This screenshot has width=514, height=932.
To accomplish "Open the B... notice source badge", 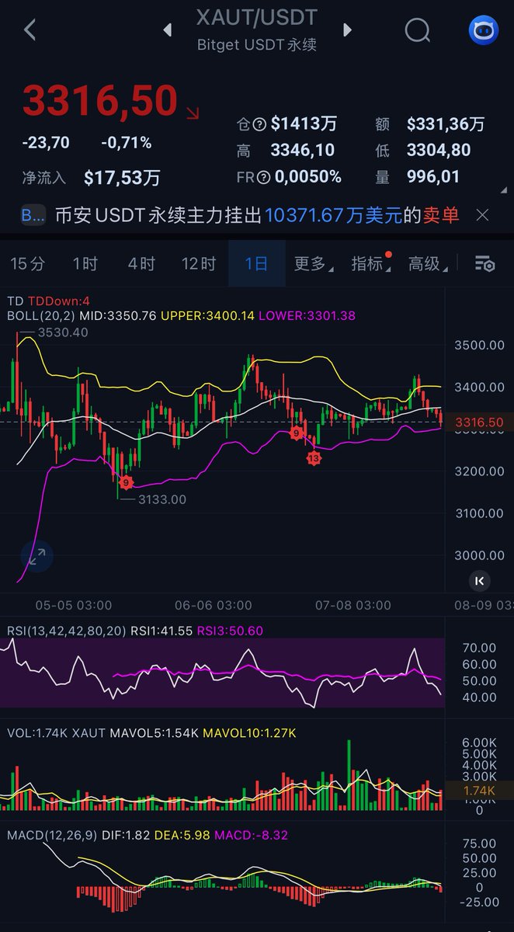I will pos(33,215).
